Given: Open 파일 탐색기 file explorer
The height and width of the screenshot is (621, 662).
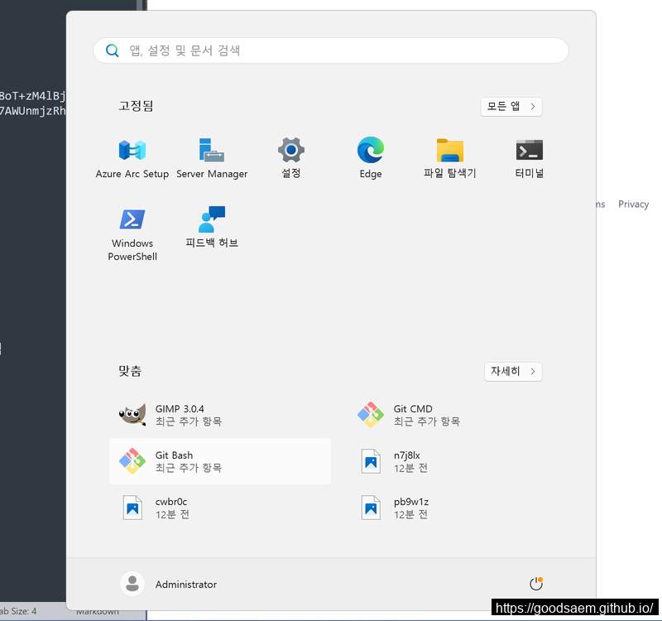Looking at the screenshot, I should [449, 158].
